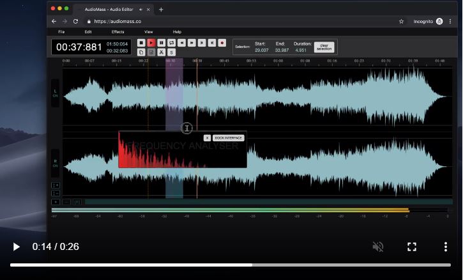
Task: Open the Effects menu
Action: (x=118, y=31)
